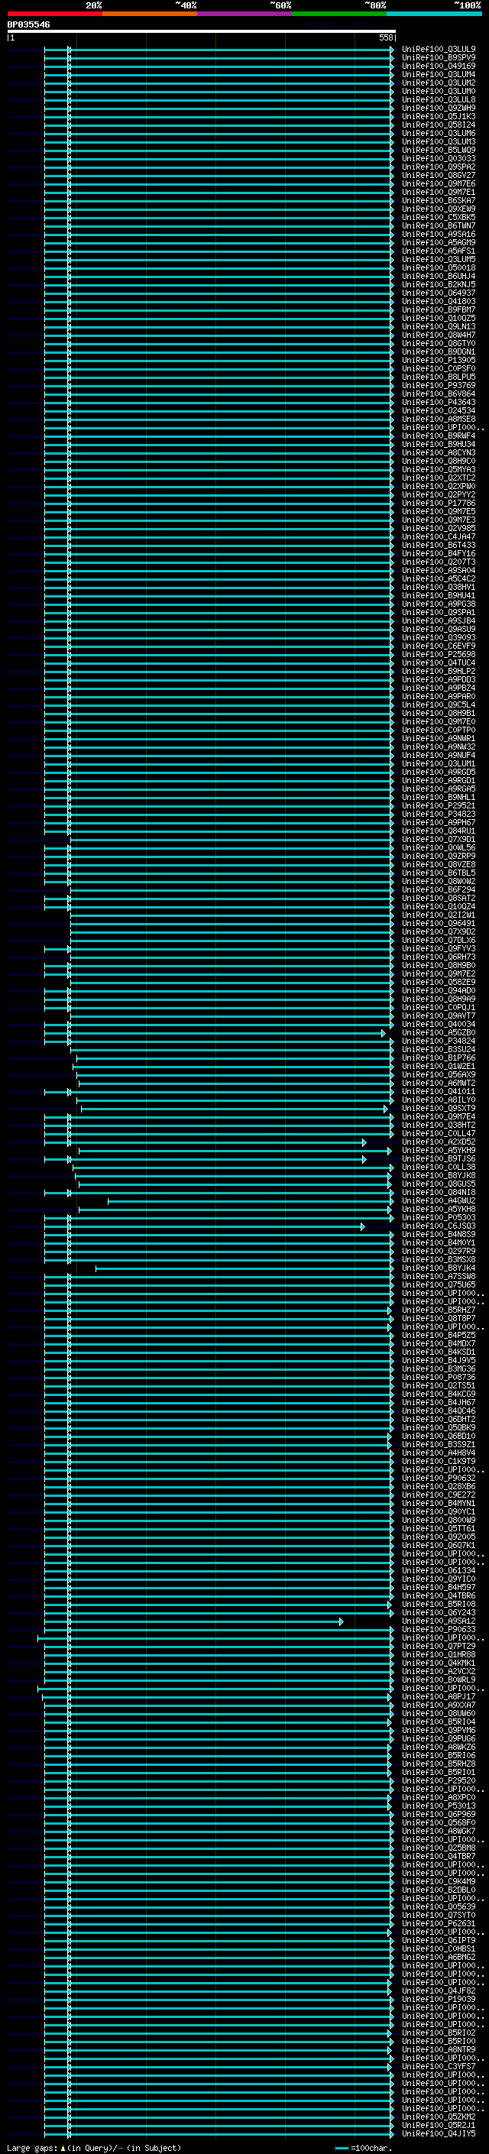The image size is (489, 2154).
Task: Open hit UniRef100_Q9ZWH9
Action: point(439,108)
